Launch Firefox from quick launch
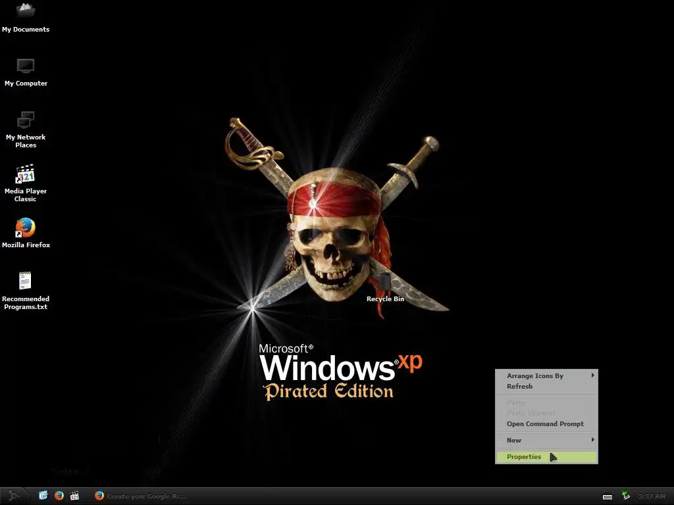This screenshot has height=505, width=674. 59,496
